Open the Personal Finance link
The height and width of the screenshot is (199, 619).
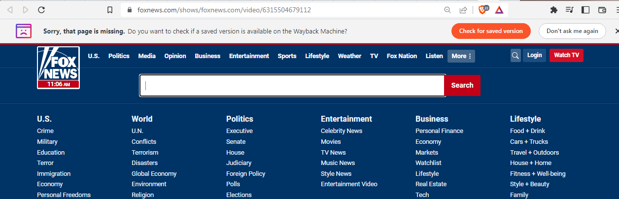point(439,131)
